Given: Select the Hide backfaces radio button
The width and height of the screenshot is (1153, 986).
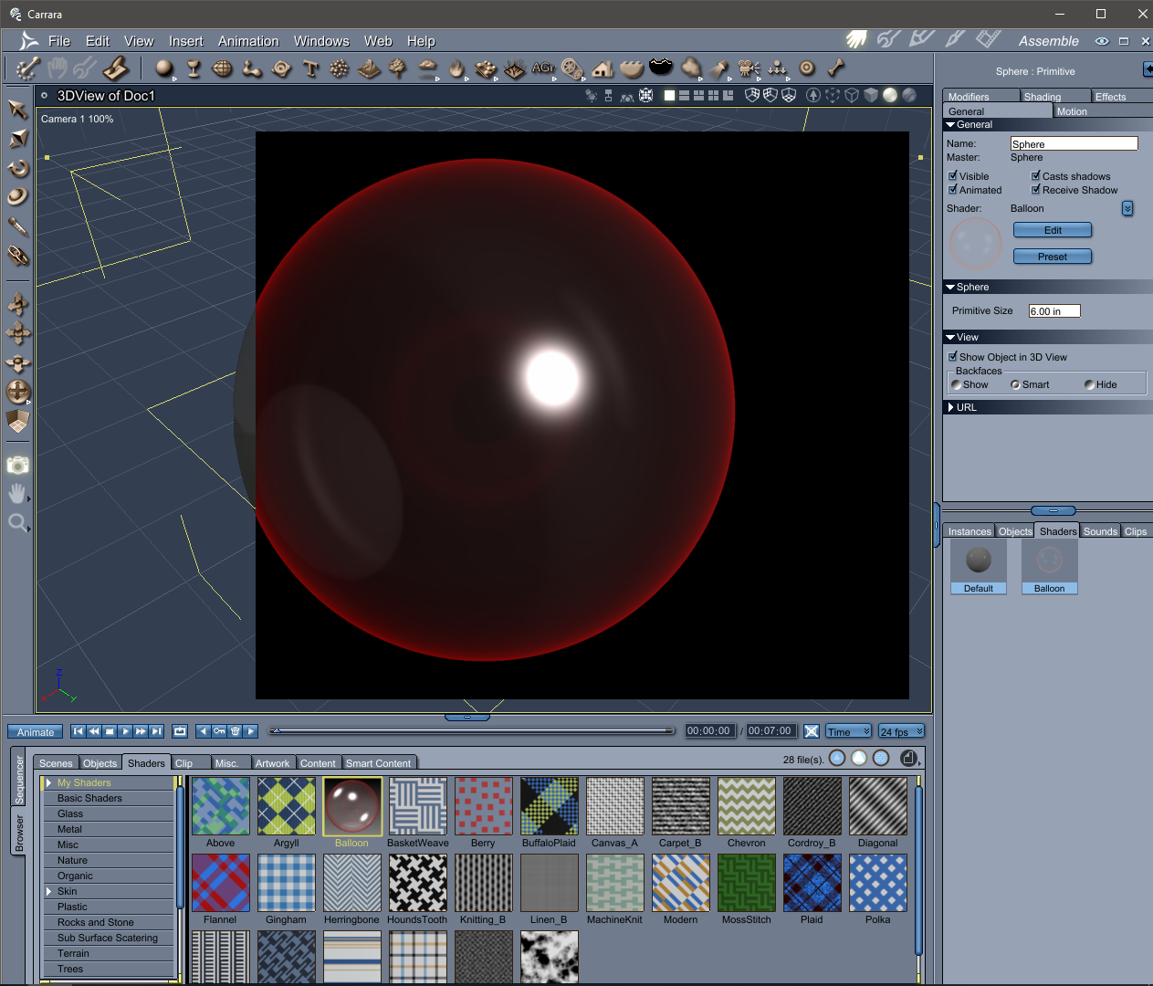Looking at the screenshot, I should [1089, 384].
